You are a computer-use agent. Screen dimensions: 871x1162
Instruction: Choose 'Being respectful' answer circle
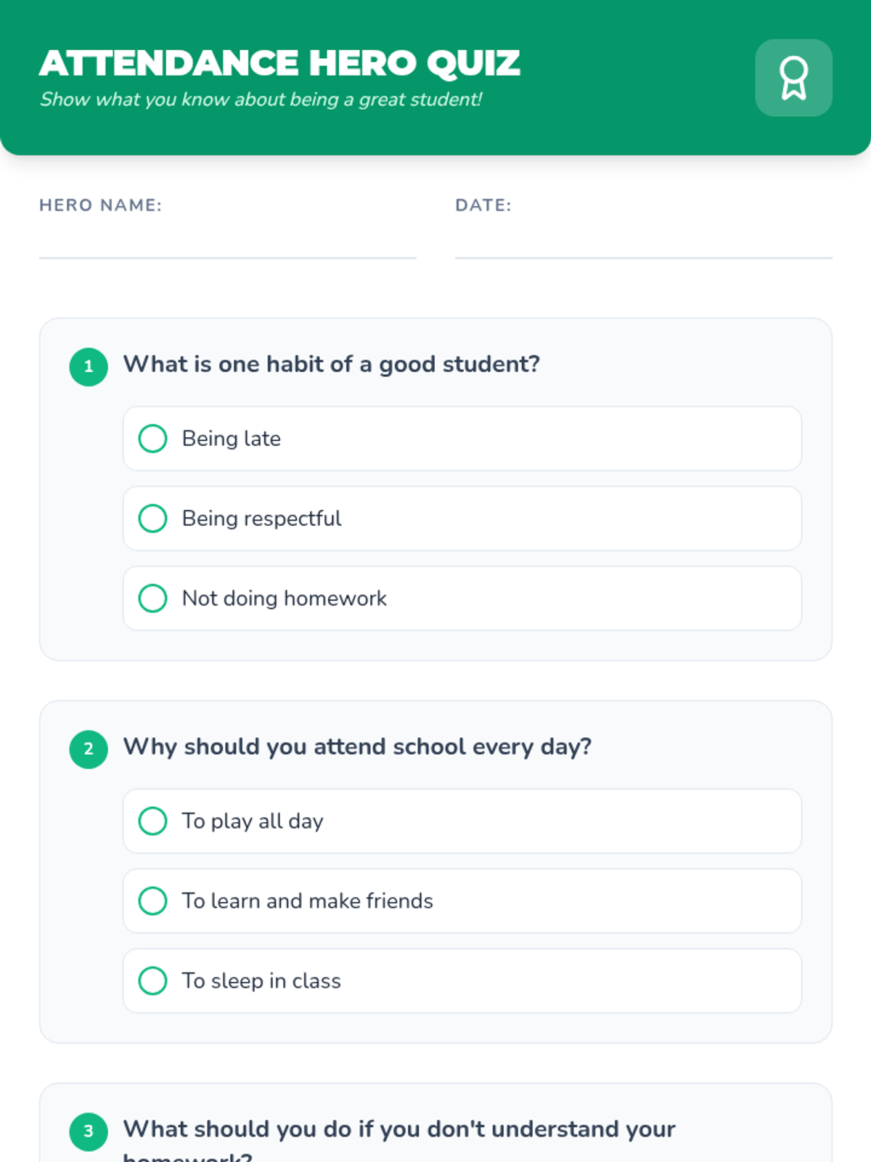coord(153,519)
